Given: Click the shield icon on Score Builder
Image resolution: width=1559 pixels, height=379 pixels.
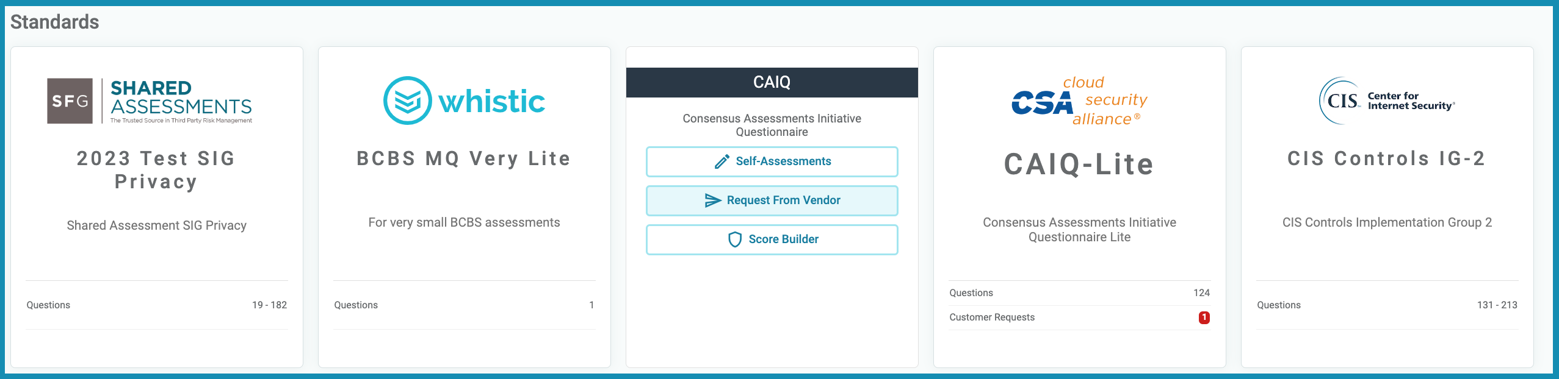Looking at the screenshot, I should pyautogui.click(x=735, y=239).
